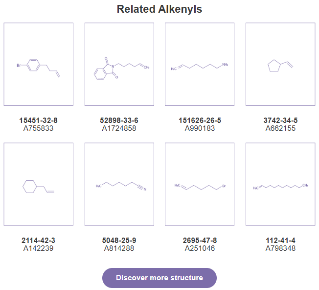The image size is (319, 290).
Task: Open CAS number 52898-33-6 link
Action: tap(119, 121)
